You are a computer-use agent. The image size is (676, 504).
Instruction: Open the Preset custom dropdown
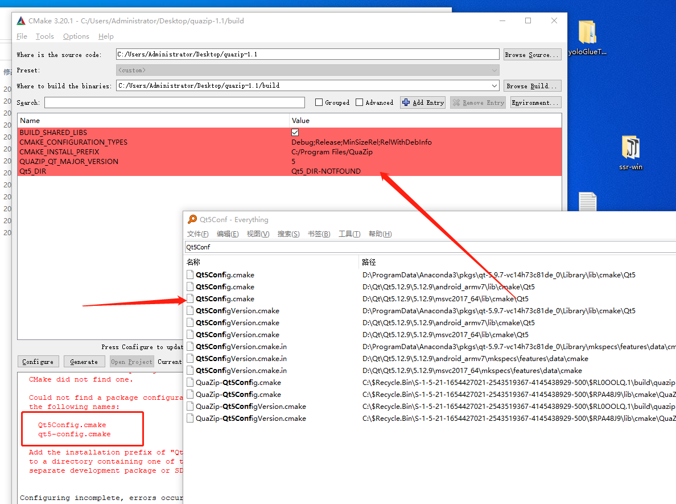[x=495, y=69]
